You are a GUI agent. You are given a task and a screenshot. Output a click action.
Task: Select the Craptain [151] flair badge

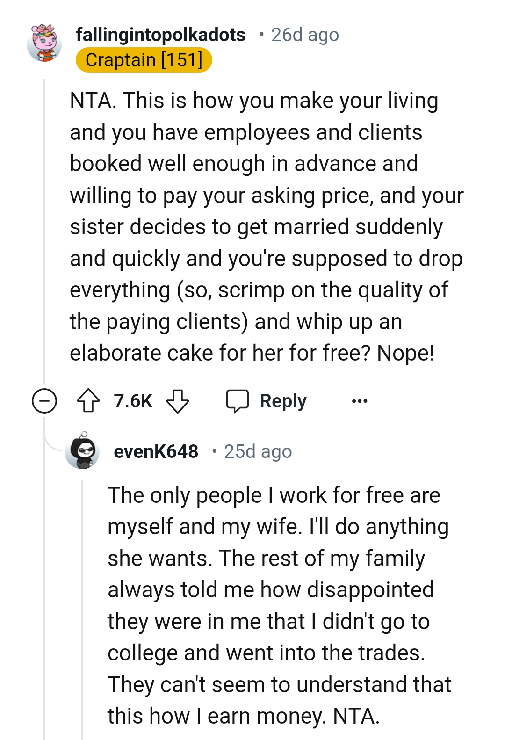pyautogui.click(x=145, y=59)
